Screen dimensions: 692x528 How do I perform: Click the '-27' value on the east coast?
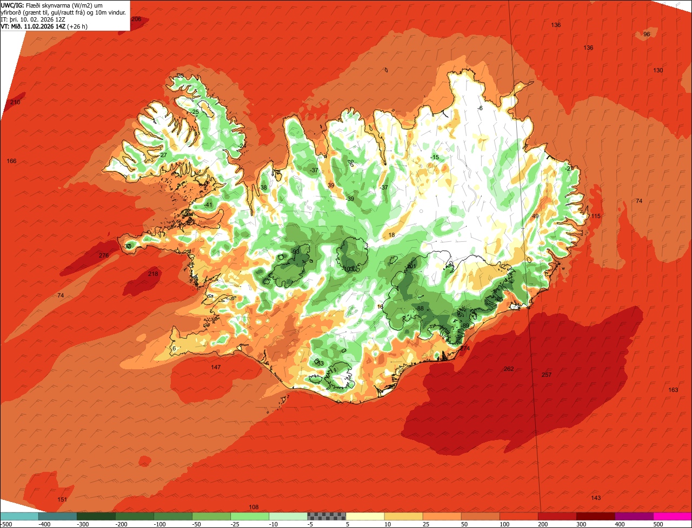569,168
